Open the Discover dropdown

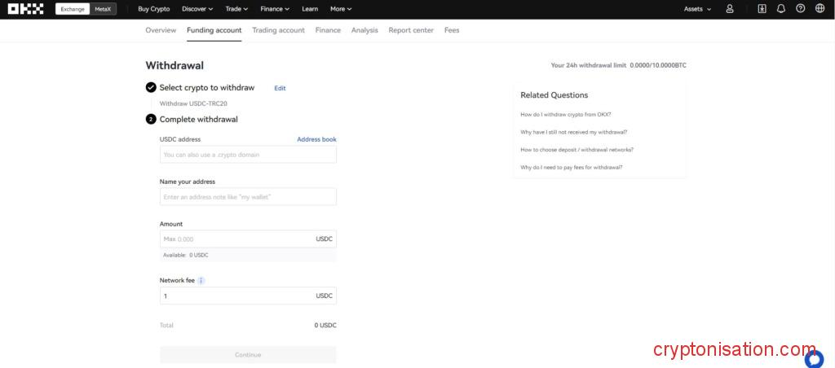point(197,9)
